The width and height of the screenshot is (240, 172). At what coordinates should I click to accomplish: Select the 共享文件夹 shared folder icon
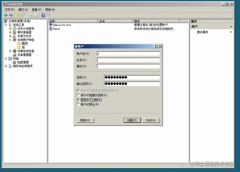[x=14, y=36]
